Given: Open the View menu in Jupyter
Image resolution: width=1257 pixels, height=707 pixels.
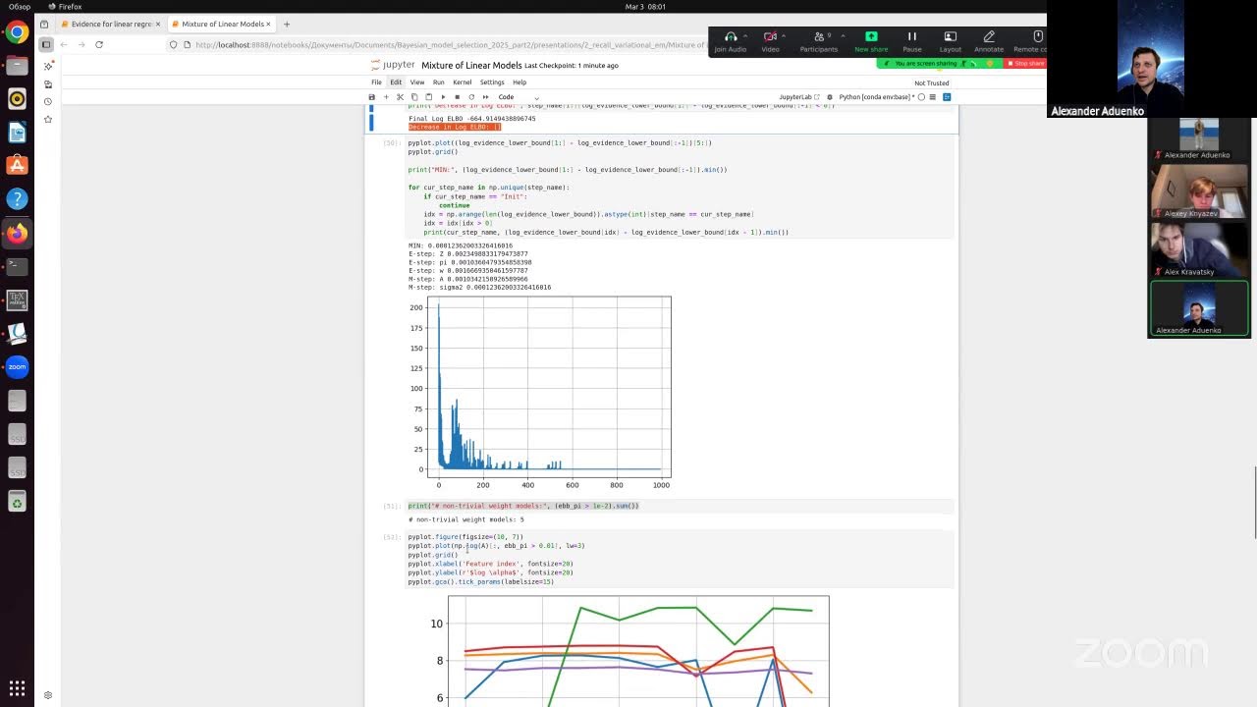Looking at the screenshot, I should 417,82.
